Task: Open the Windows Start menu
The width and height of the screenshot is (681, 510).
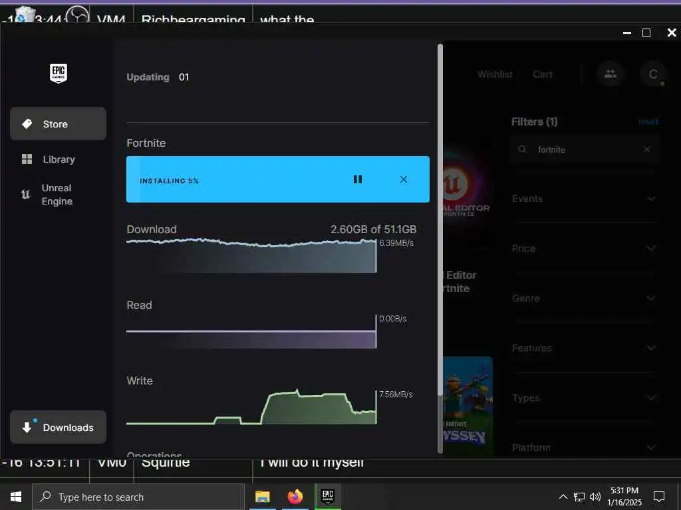Action: tap(16, 497)
